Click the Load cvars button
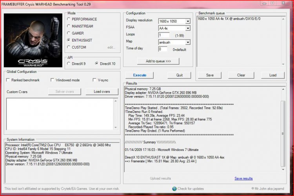 102,92
